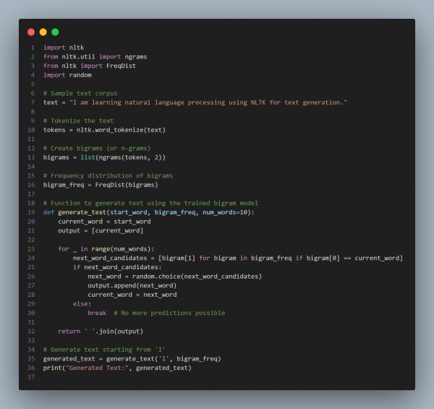Click the yellow minimize window dot

point(43,32)
